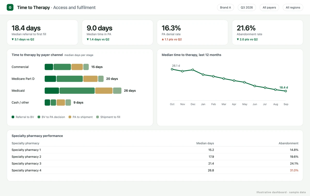Click the Abandonment column header
The width and height of the screenshot is (310, 196).
click(x=289, y=143)
